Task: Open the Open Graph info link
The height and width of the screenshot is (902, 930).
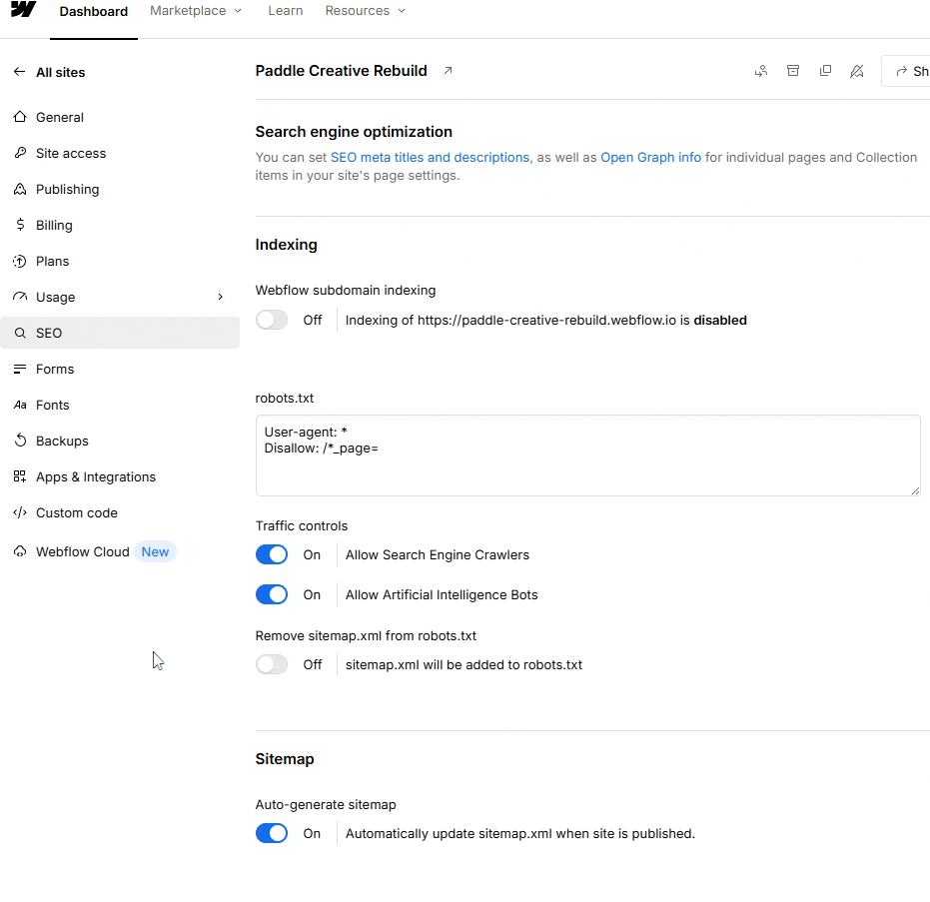Action: [x=650, y=157]
